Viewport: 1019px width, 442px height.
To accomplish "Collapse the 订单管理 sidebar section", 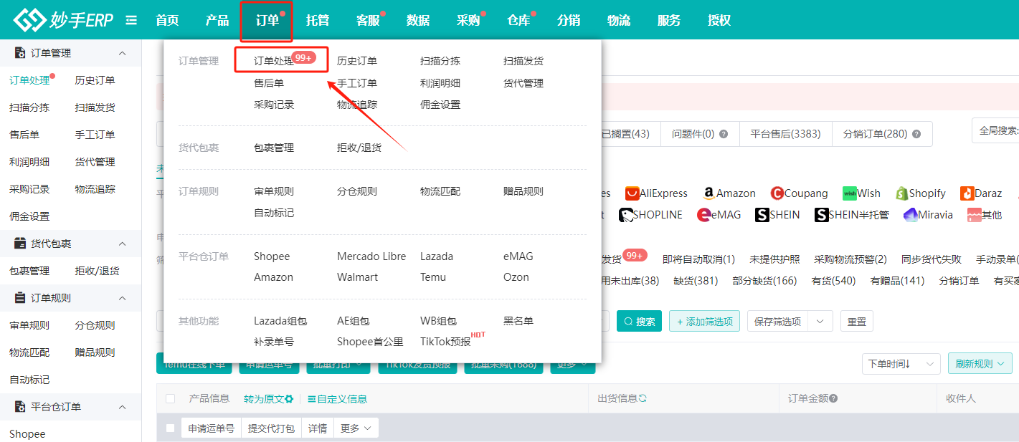I will tap(122, 52).
